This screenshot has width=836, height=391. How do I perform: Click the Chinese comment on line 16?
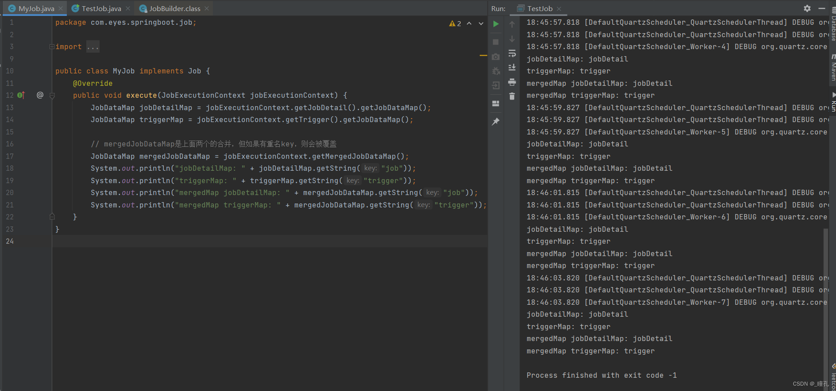click(214, 144)
